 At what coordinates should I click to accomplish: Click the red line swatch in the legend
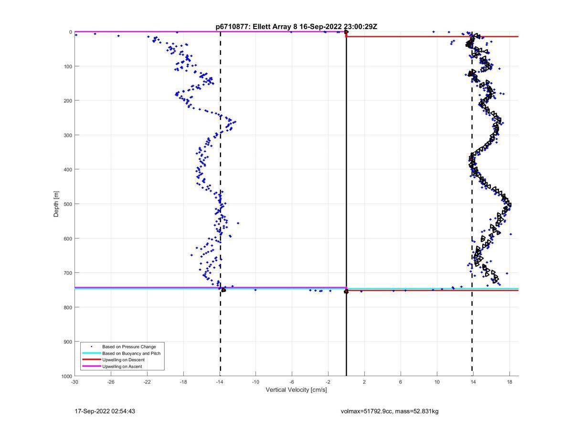pyautogui.click(x=91, y=360)
